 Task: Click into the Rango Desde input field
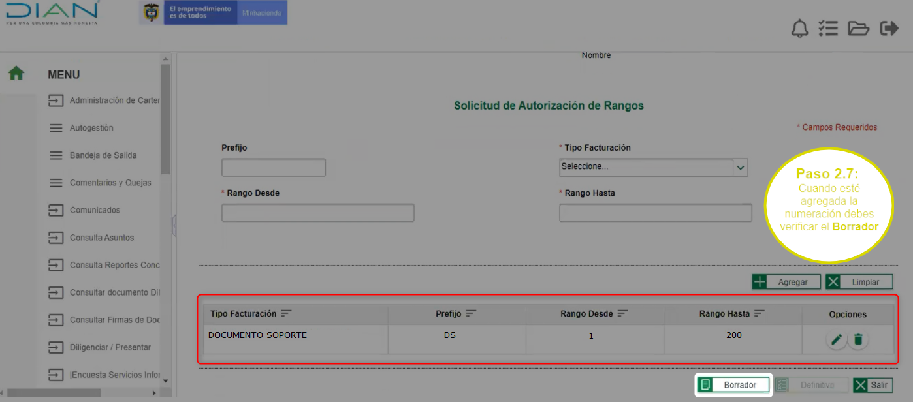[x=317, y=213]
